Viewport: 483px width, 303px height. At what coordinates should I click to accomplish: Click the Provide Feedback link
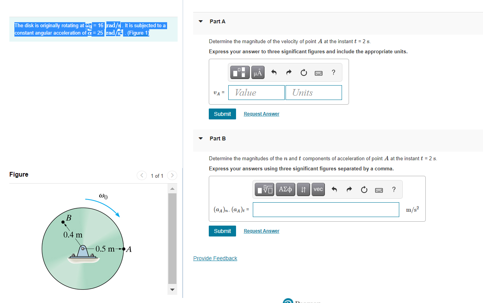point(215,258)
